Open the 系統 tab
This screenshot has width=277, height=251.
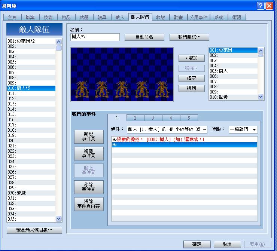click(219, 17)
